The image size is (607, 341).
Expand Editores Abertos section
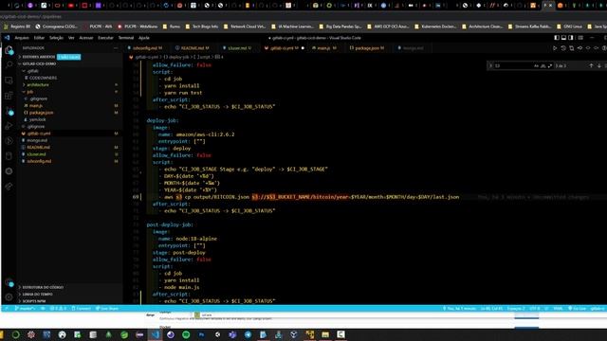[x=39, y=57]
